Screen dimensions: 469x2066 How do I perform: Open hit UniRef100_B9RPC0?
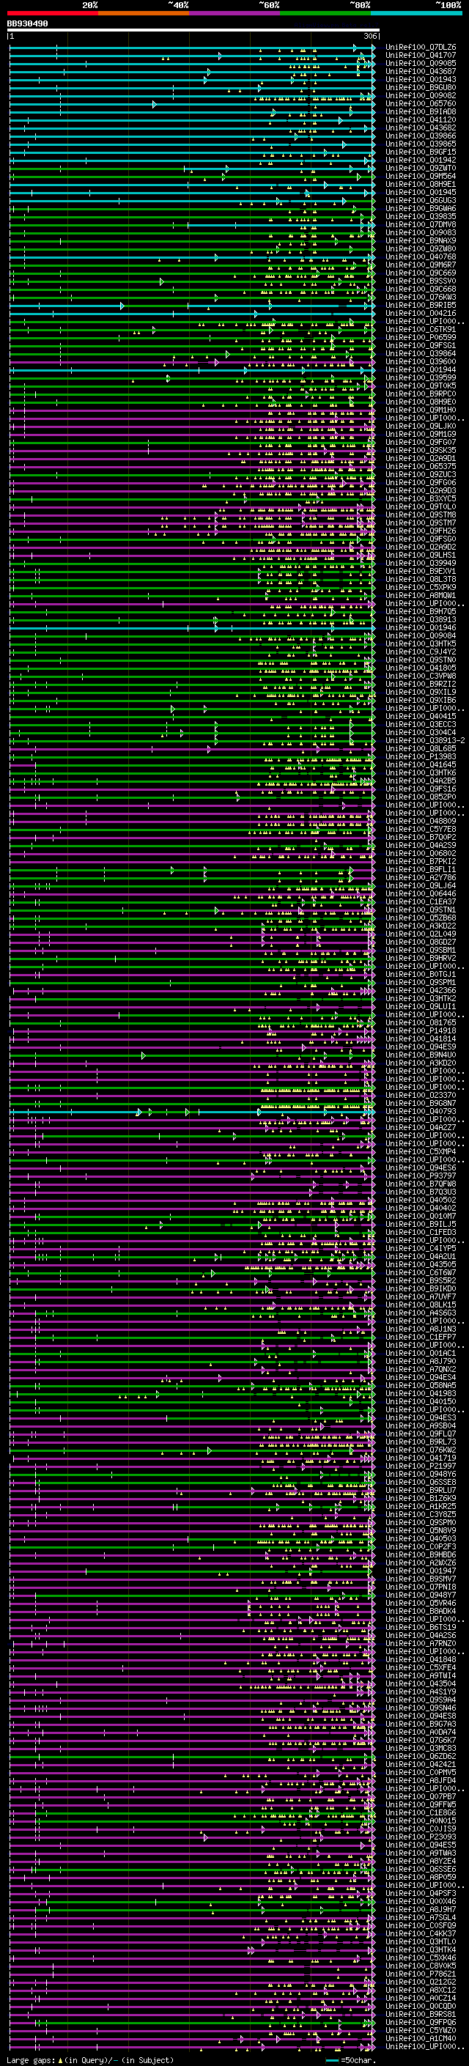pyautogui.click(x=421, y=394)
